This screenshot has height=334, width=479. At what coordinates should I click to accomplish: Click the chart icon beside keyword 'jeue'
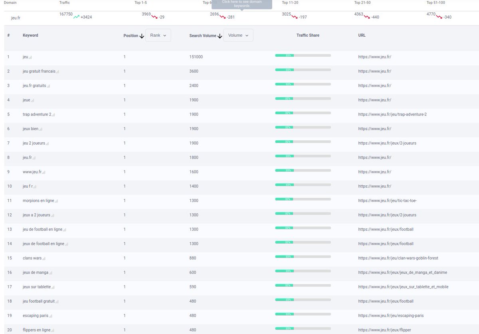tap(33, 101)
